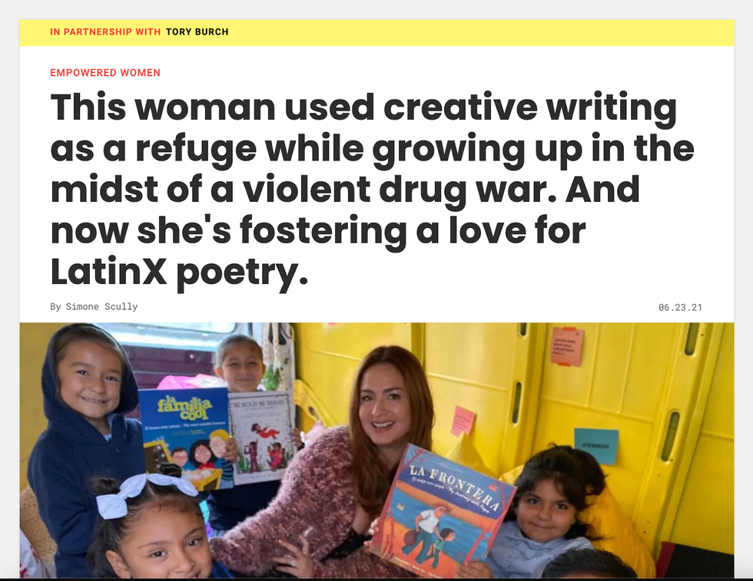Click the yellow partnership banner
Viewport: 753px width, 581px height.
pyautogui.click(x=376, y=33)
